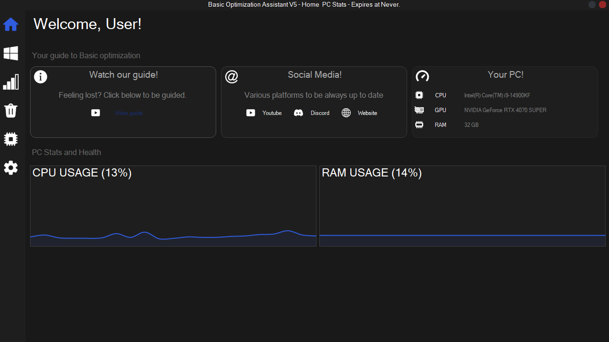The image size is (609, 342).
Task: Click the @ icon in Social Media card
Action: click(231, 77)
